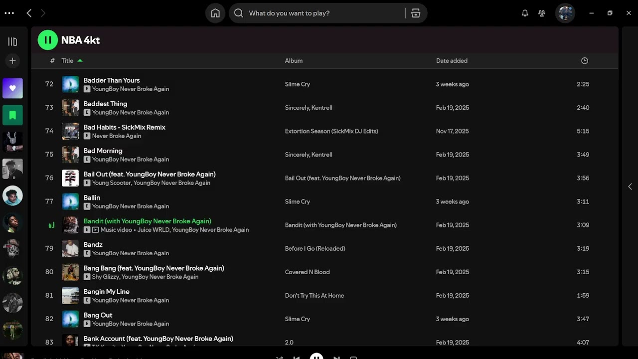This screenshot has width=638, height=359.
Task: Open the Don't Try This At Home album link
Action: coord(315,296)
